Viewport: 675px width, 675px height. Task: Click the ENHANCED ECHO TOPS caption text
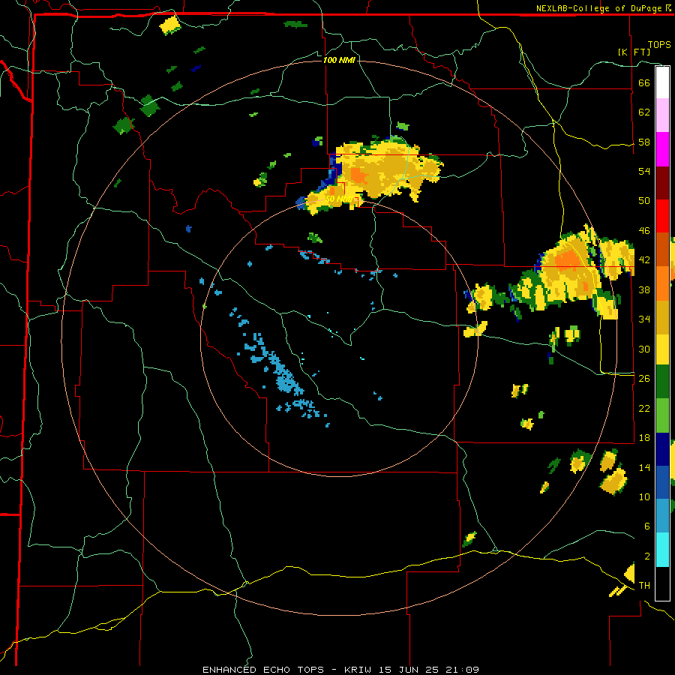pyautogui.click(x=263, y=670)
